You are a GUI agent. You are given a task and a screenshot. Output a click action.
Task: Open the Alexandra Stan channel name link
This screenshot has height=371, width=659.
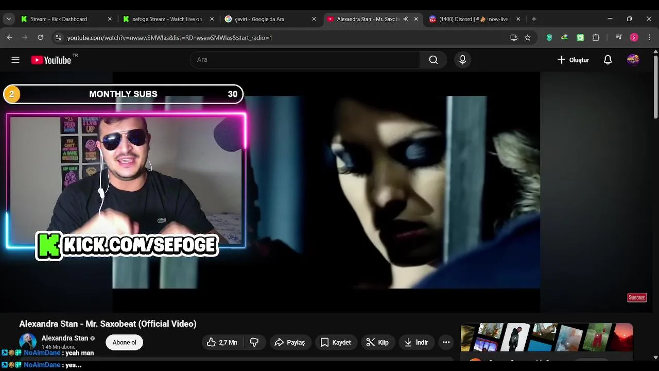[65, 338]
